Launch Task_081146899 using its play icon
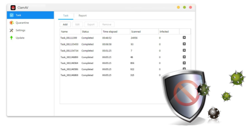 pyautogui.click(x=184, y=57)
